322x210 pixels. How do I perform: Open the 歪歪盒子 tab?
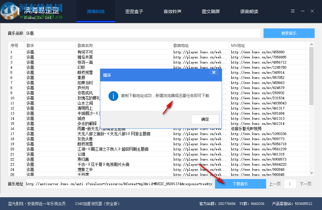point(134,11)
